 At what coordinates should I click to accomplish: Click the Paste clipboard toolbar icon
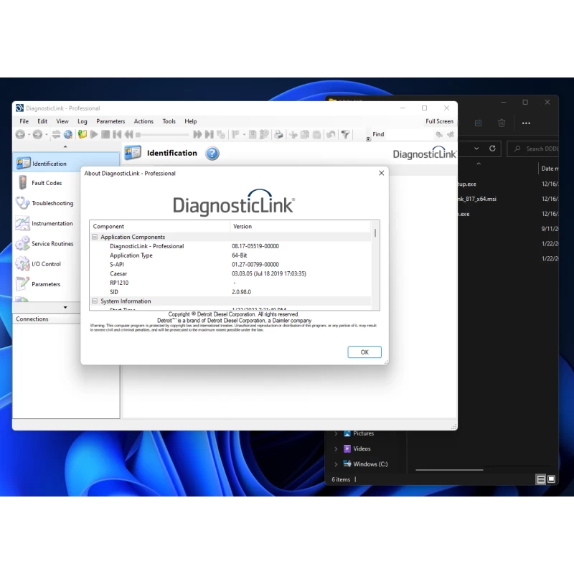pyautogui.click(x=316, y=134)
